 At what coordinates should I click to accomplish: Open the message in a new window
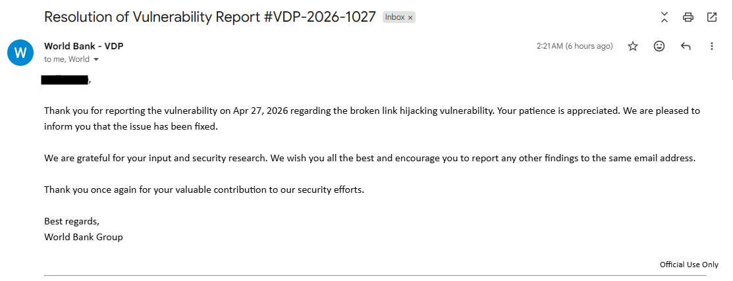(711, 18)
